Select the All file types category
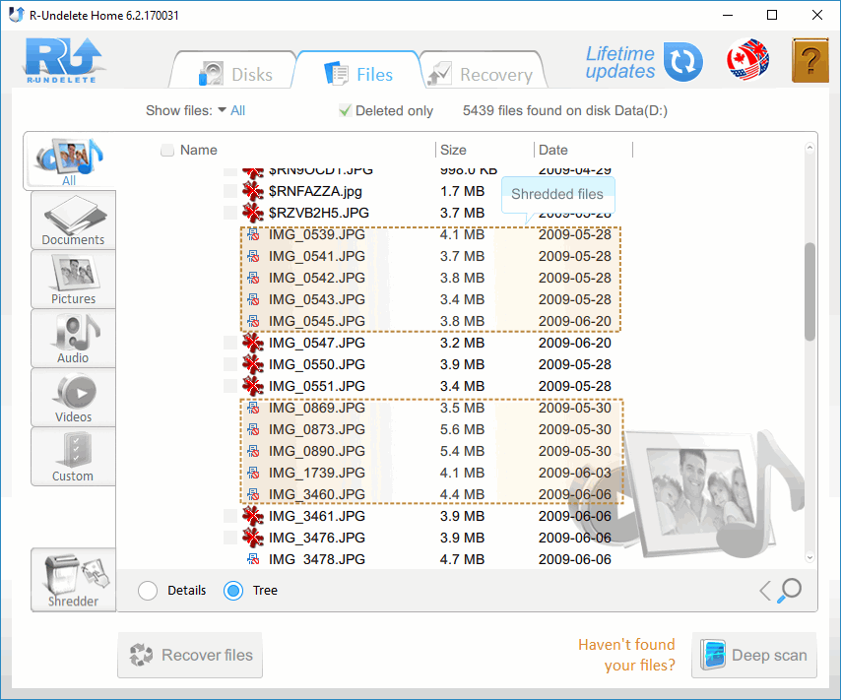 coord(69,161)
